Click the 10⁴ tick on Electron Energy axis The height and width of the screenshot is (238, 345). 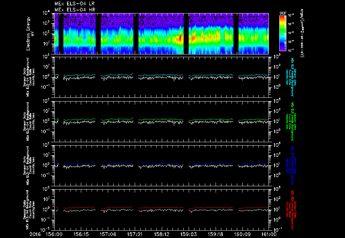point(46,13)
